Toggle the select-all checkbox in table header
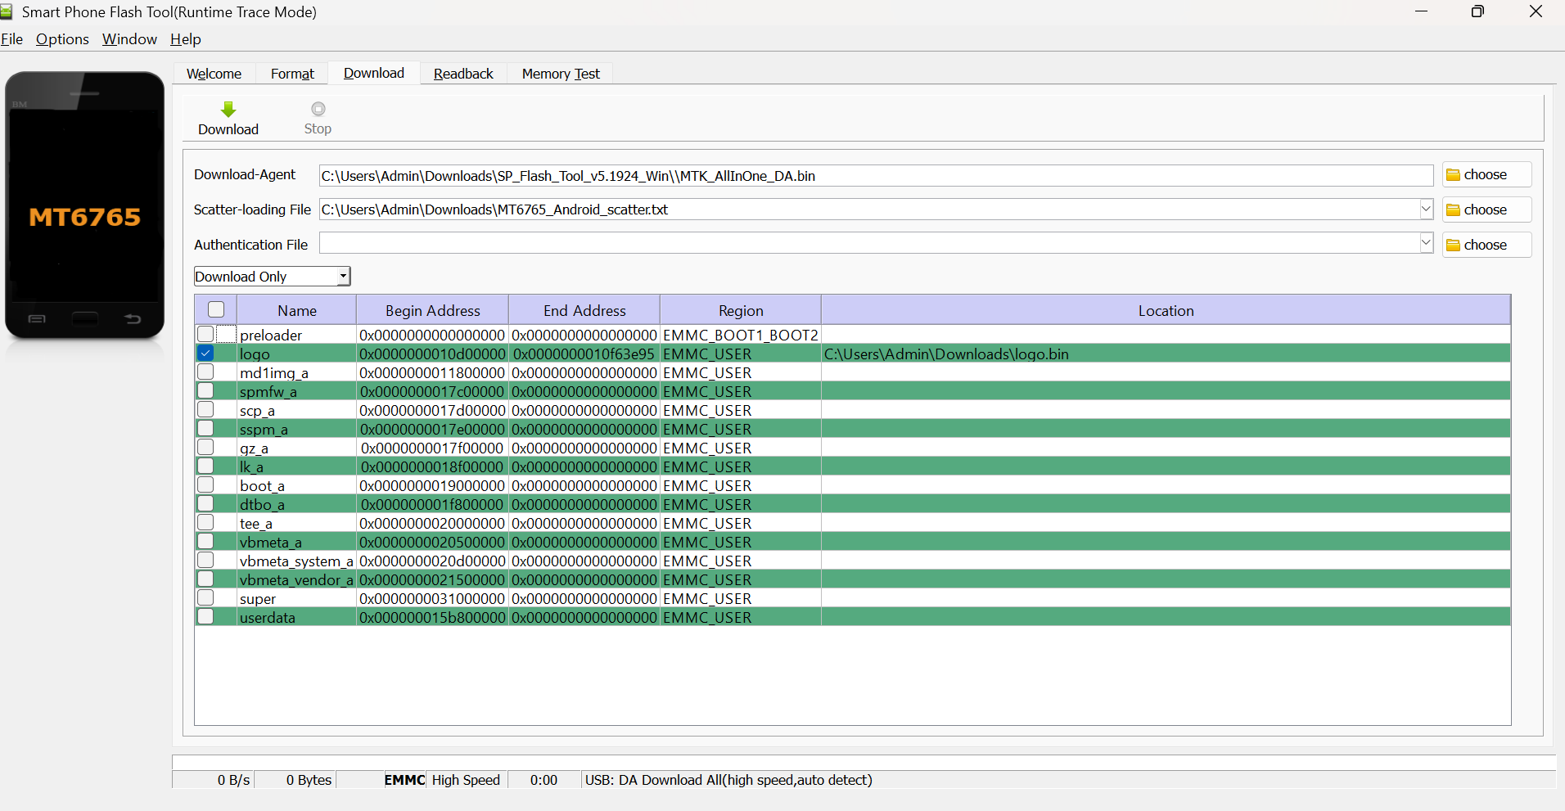 click(x=216, y=309)
